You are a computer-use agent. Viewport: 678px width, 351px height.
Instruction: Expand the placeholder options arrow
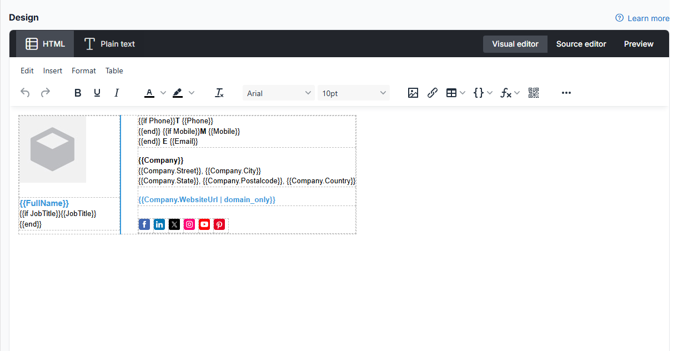click(490, 93)
